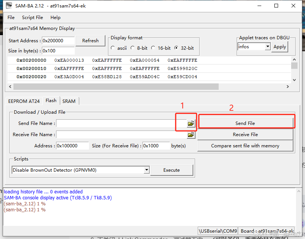Open the Script File menu
Viewport: 305px width, 239px height.
pos(32,18)
